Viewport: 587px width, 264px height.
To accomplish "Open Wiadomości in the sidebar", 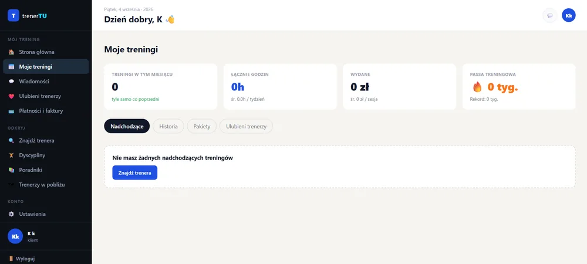I will click(46, 81).
